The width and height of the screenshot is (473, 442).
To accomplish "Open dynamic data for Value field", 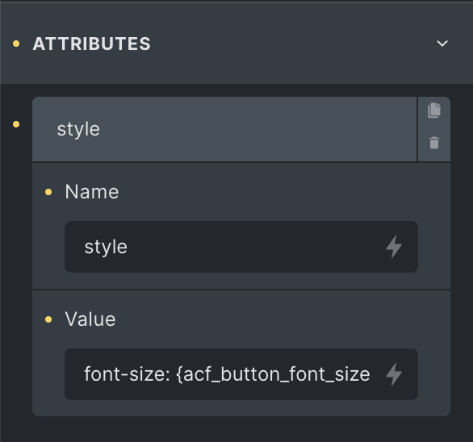I will point(394,374).
